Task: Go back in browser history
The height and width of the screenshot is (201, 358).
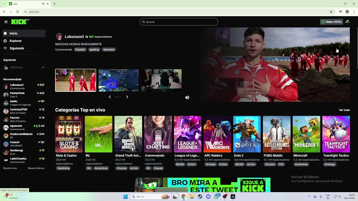Action: [x=4, y=12]
